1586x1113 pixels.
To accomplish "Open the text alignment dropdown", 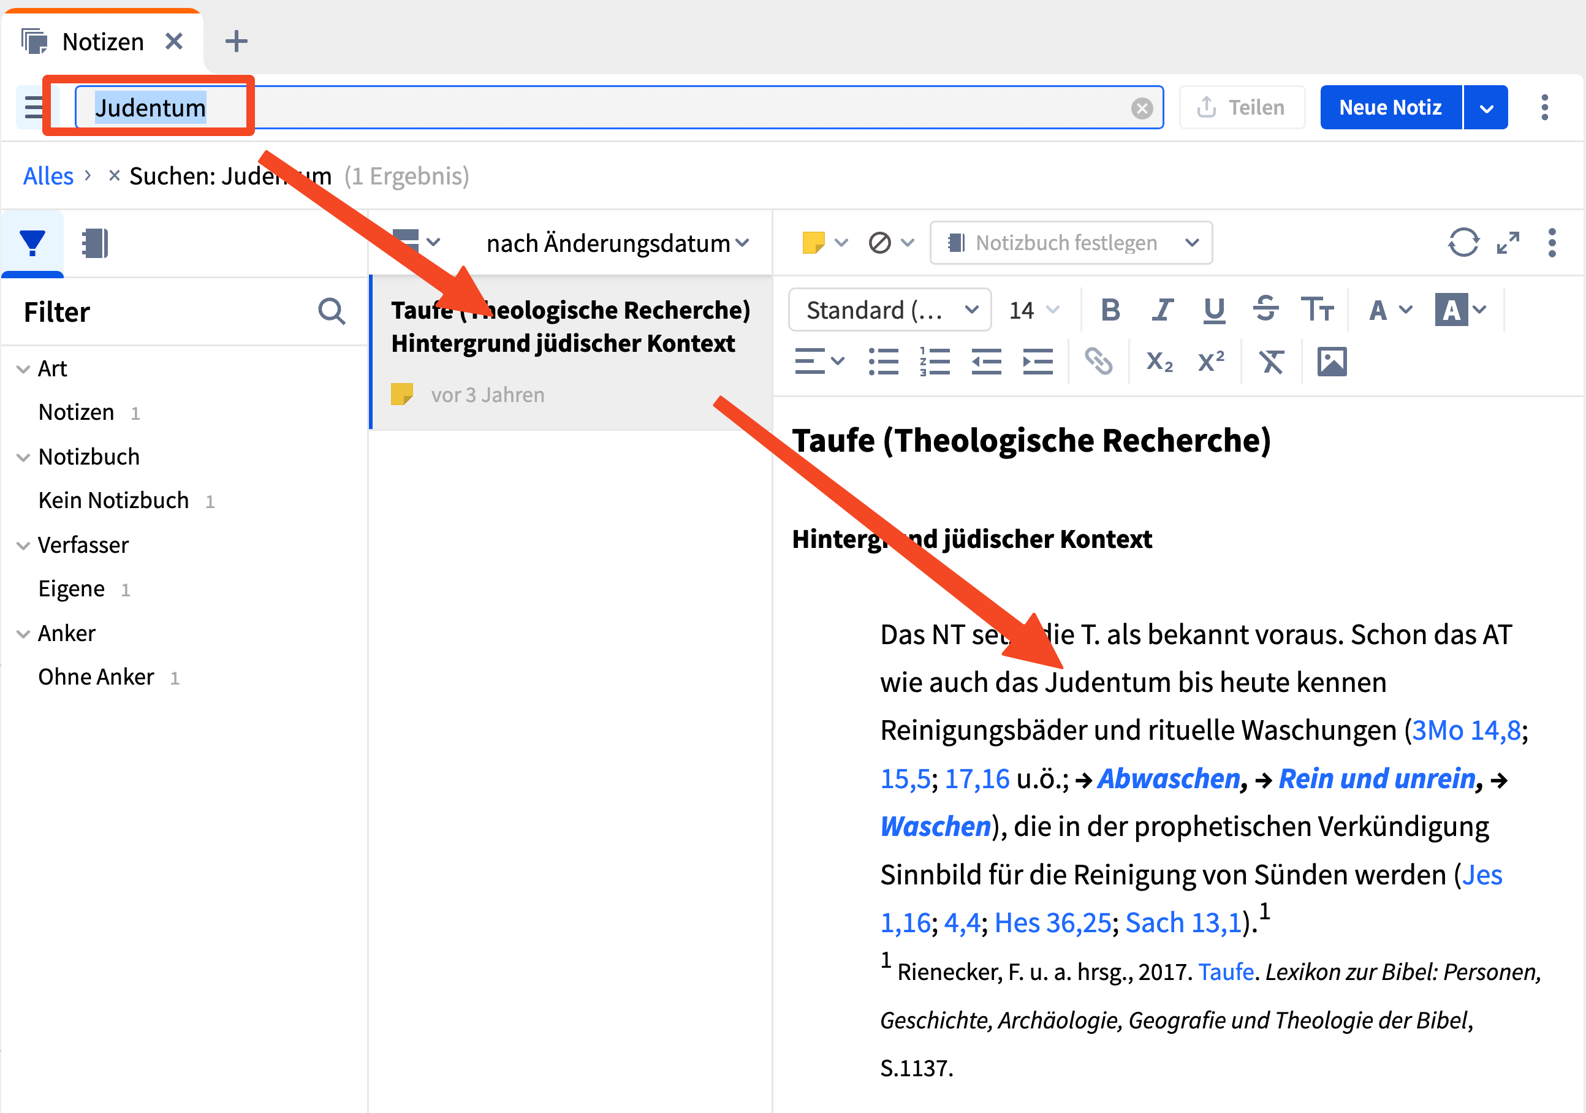I will tap(819, 362).
